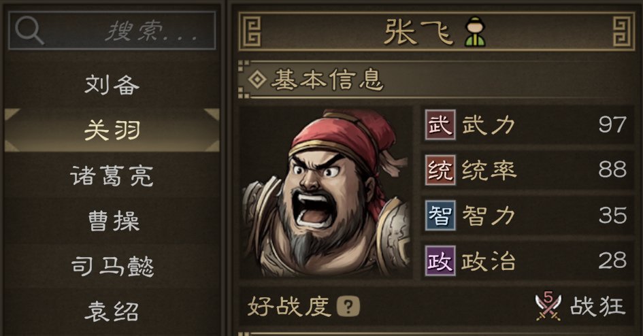Click the 张飞 character portrait
643x336 pixels.
point(326,192)
